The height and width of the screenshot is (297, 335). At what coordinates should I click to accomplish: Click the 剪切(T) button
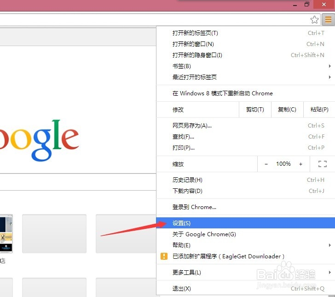(x=255, y=110)
